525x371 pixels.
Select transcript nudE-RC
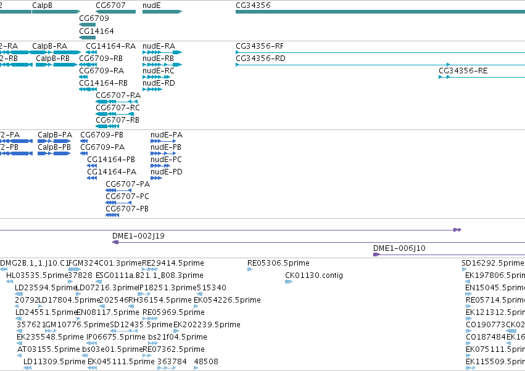click(156, 77)
